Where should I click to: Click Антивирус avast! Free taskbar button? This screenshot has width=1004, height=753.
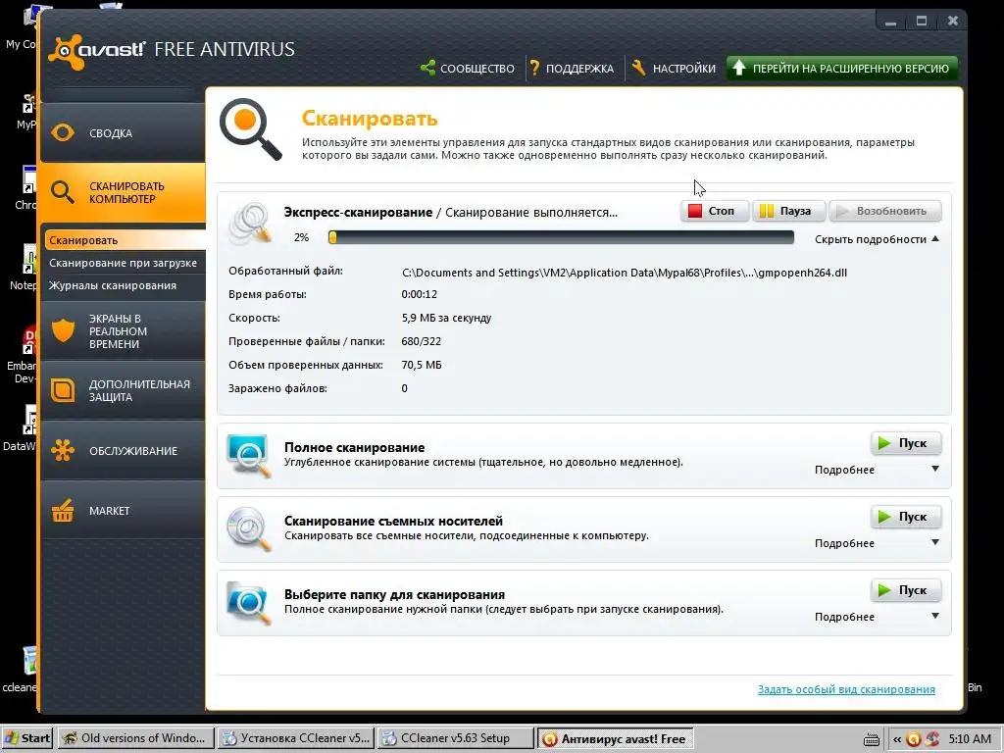click(x=615, y=739)
